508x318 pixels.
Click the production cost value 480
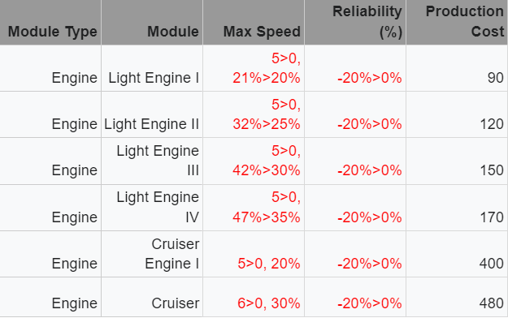pyautogui.click(x=492, y=303)
